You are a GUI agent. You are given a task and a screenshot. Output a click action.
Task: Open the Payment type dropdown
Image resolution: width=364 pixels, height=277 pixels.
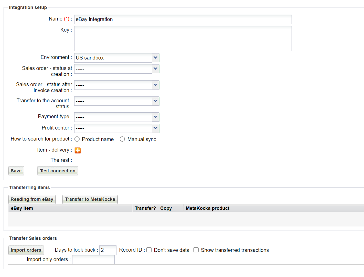click(x=156, y=117)
